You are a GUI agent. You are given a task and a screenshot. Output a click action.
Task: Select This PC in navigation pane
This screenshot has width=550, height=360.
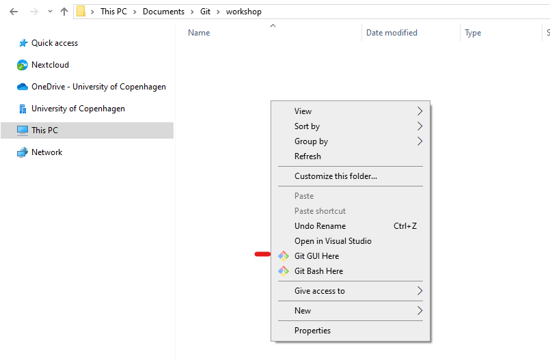(44, 130)
